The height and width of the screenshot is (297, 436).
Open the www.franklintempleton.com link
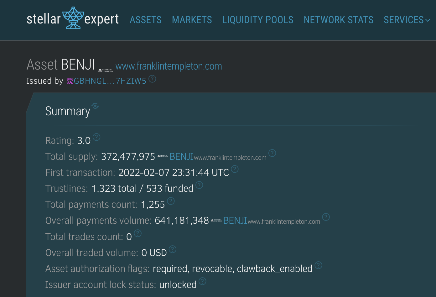coord(169,66)
